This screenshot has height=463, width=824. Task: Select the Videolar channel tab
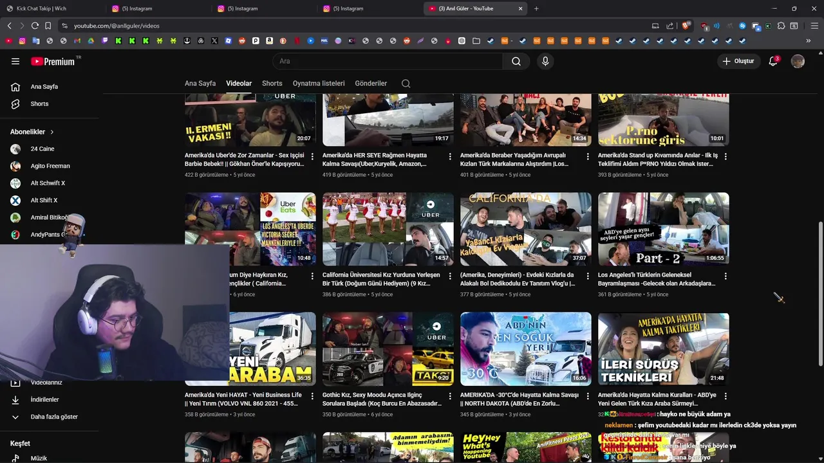click(239, 84)
